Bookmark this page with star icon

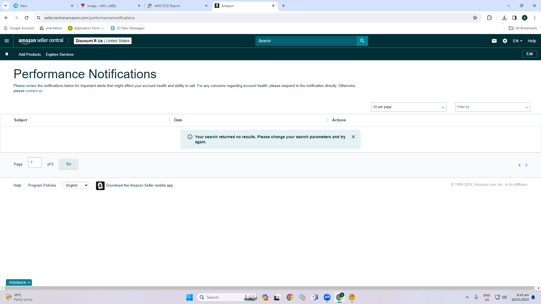475,18
